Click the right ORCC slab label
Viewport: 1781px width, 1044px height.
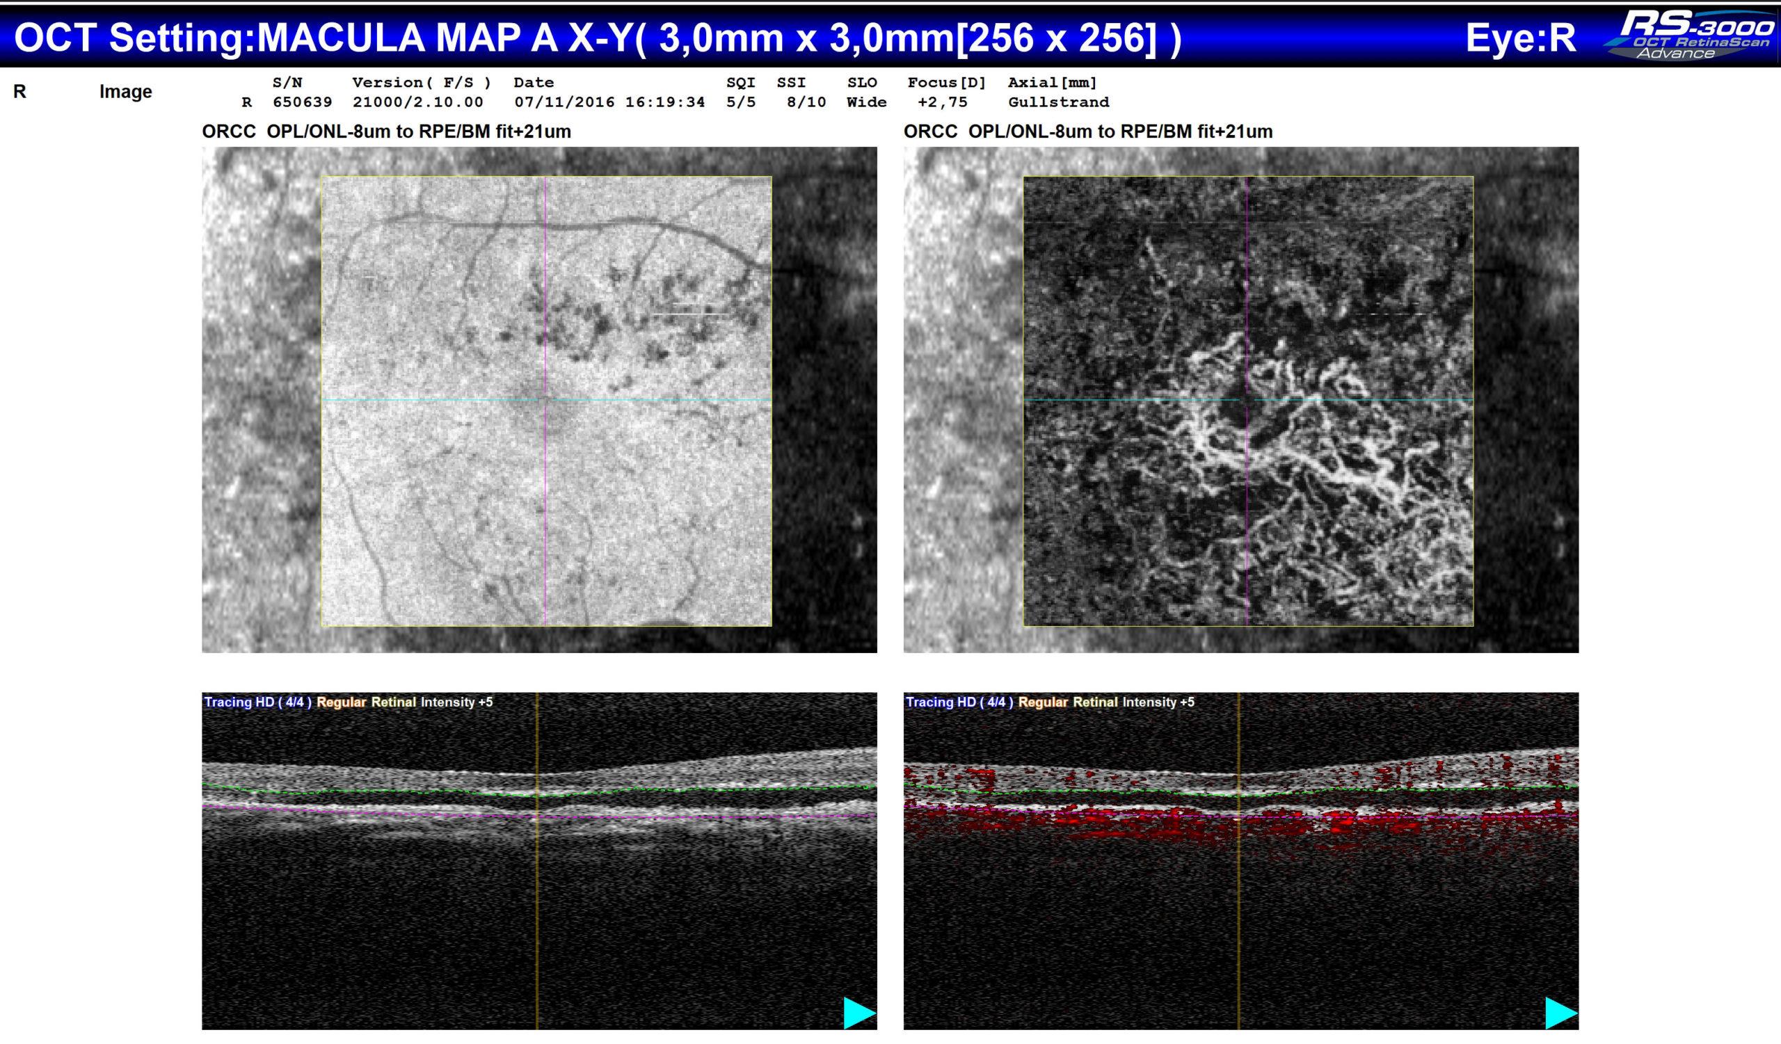point(1088,132)
